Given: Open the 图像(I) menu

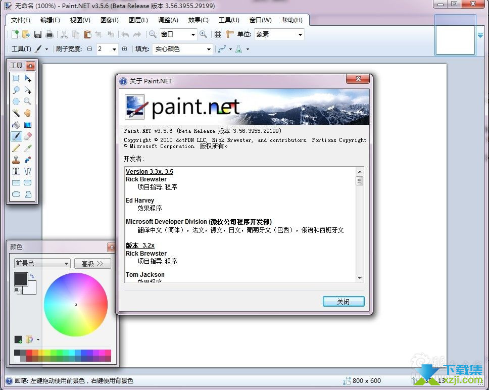Looking at the screenshot, I should (x=110, y=20).
